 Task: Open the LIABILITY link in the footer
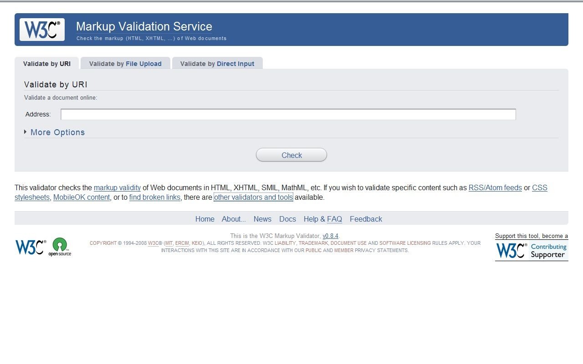(285, 243)
